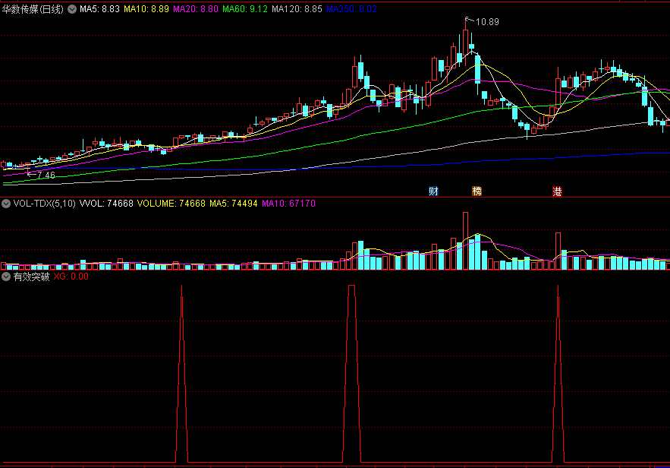Click the MA60: 9.12 label
Image resolution: width=670 pixels, height=468 pixels.
click(x=245, y=9)
